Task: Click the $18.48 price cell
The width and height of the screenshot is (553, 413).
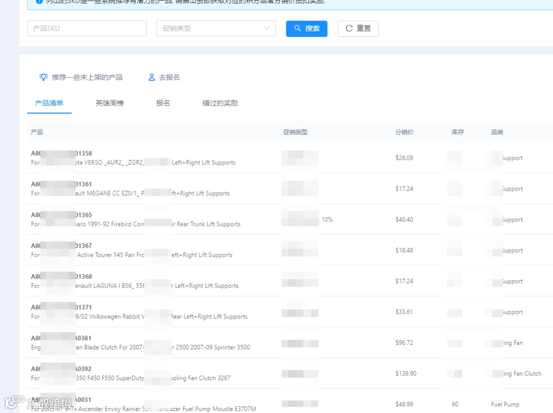Action: tap(404, 250)
